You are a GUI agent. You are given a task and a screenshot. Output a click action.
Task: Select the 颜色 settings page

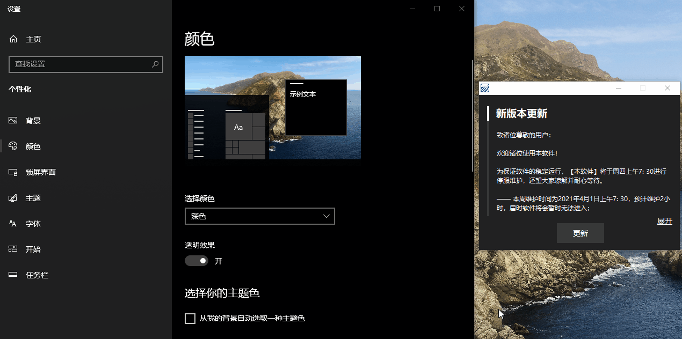click(86, 146)
